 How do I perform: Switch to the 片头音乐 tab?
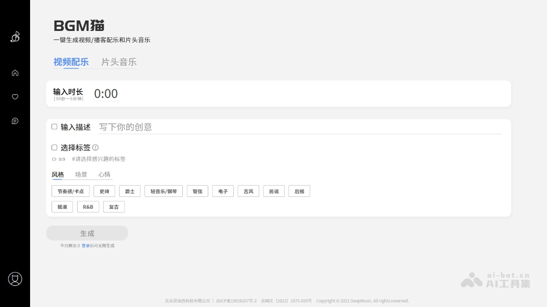[119, 62]
